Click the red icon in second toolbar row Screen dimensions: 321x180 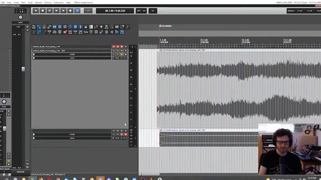click(x=65, y=32)
